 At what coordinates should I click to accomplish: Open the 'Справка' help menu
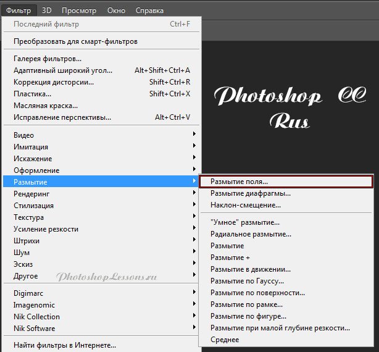(x=148, y=10)
